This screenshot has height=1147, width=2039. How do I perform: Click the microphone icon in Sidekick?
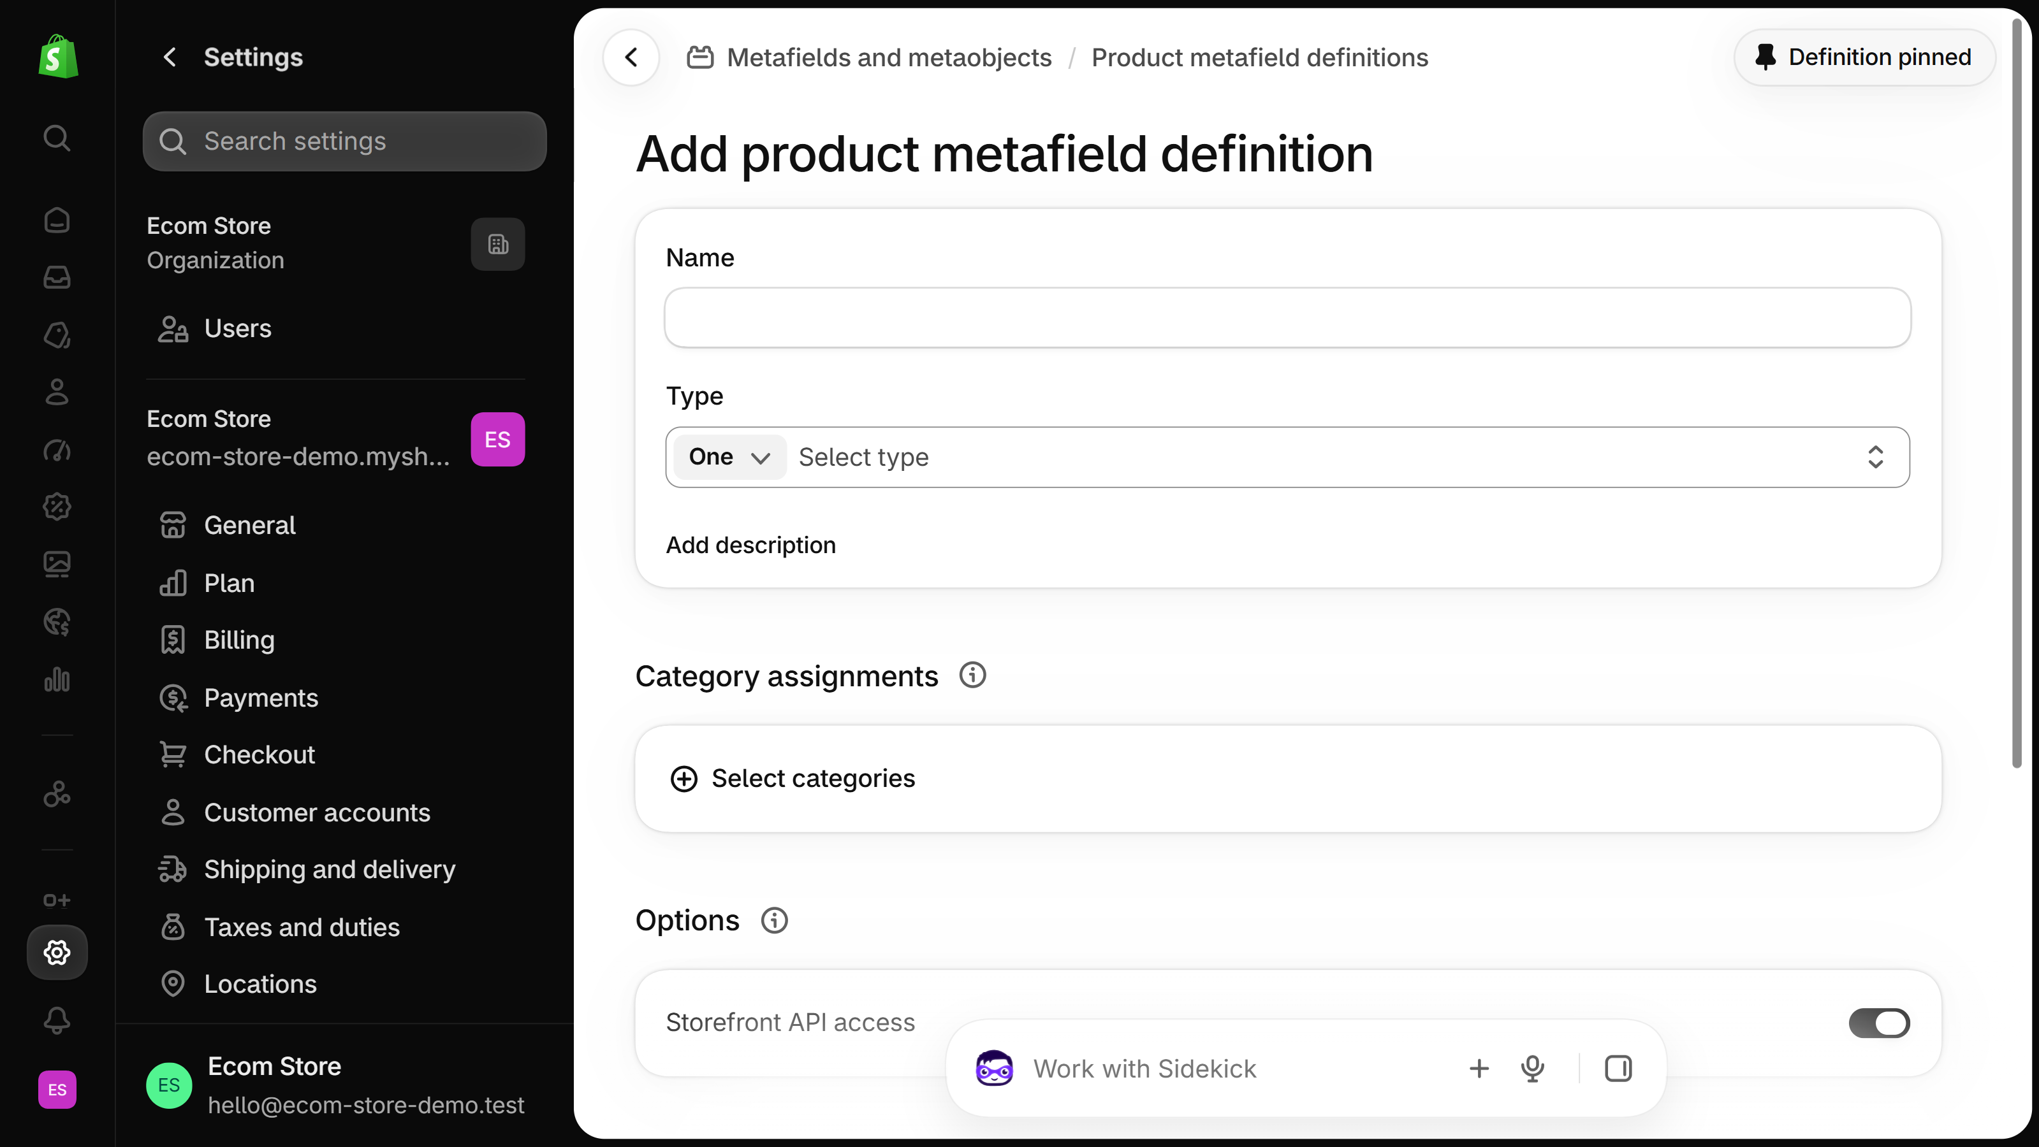point(1532,1069)
